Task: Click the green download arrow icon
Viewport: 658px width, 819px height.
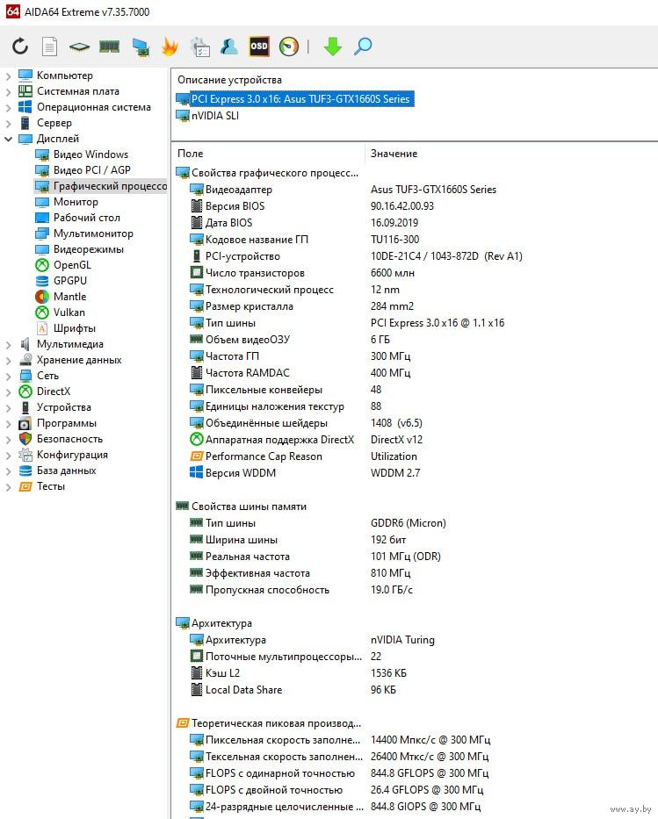Action: [x=332, y=47]
